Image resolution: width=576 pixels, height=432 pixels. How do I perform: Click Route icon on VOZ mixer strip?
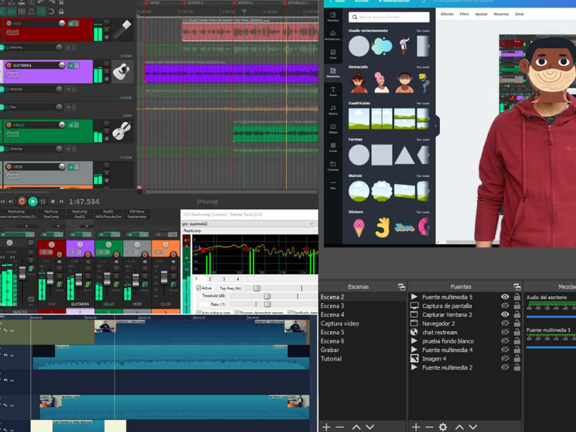59,284
